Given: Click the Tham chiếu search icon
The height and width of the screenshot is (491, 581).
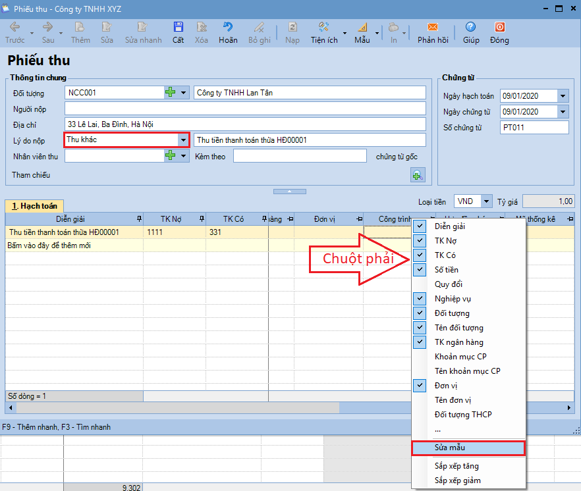Looking at the screenshot, I should coord(418,175).
